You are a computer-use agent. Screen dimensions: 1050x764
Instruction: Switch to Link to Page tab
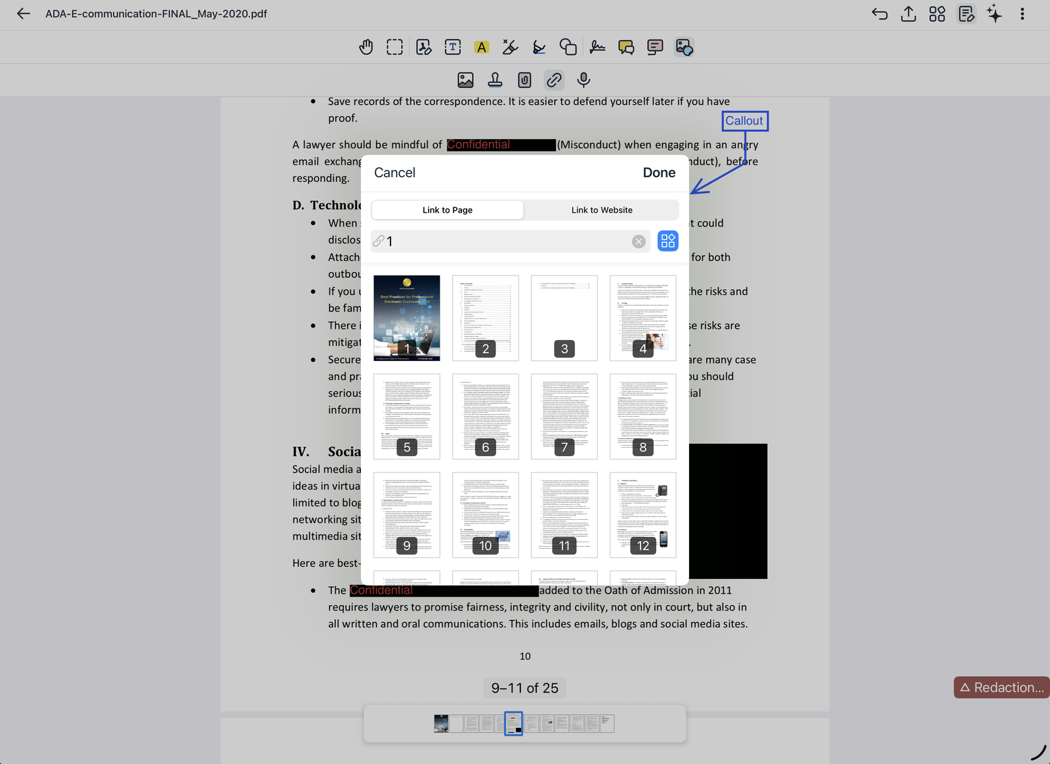(448, 210)
